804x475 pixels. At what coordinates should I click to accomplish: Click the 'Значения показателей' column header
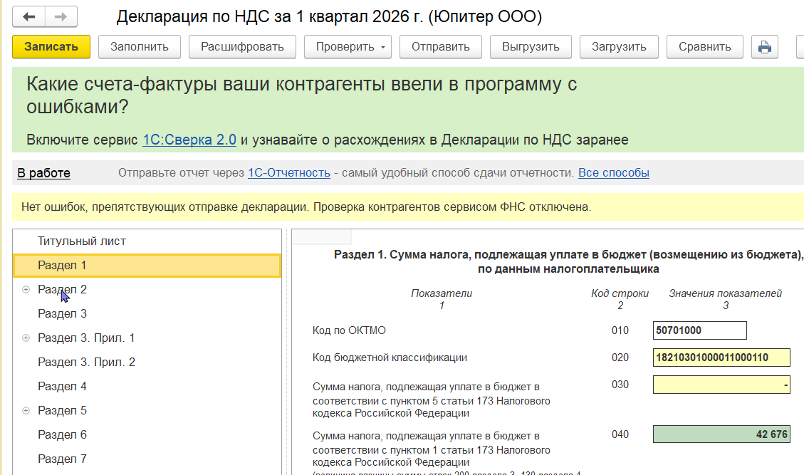(x=725, y=293)
